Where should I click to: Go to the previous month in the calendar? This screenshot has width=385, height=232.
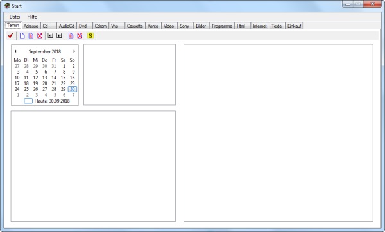tap(15, 51)
